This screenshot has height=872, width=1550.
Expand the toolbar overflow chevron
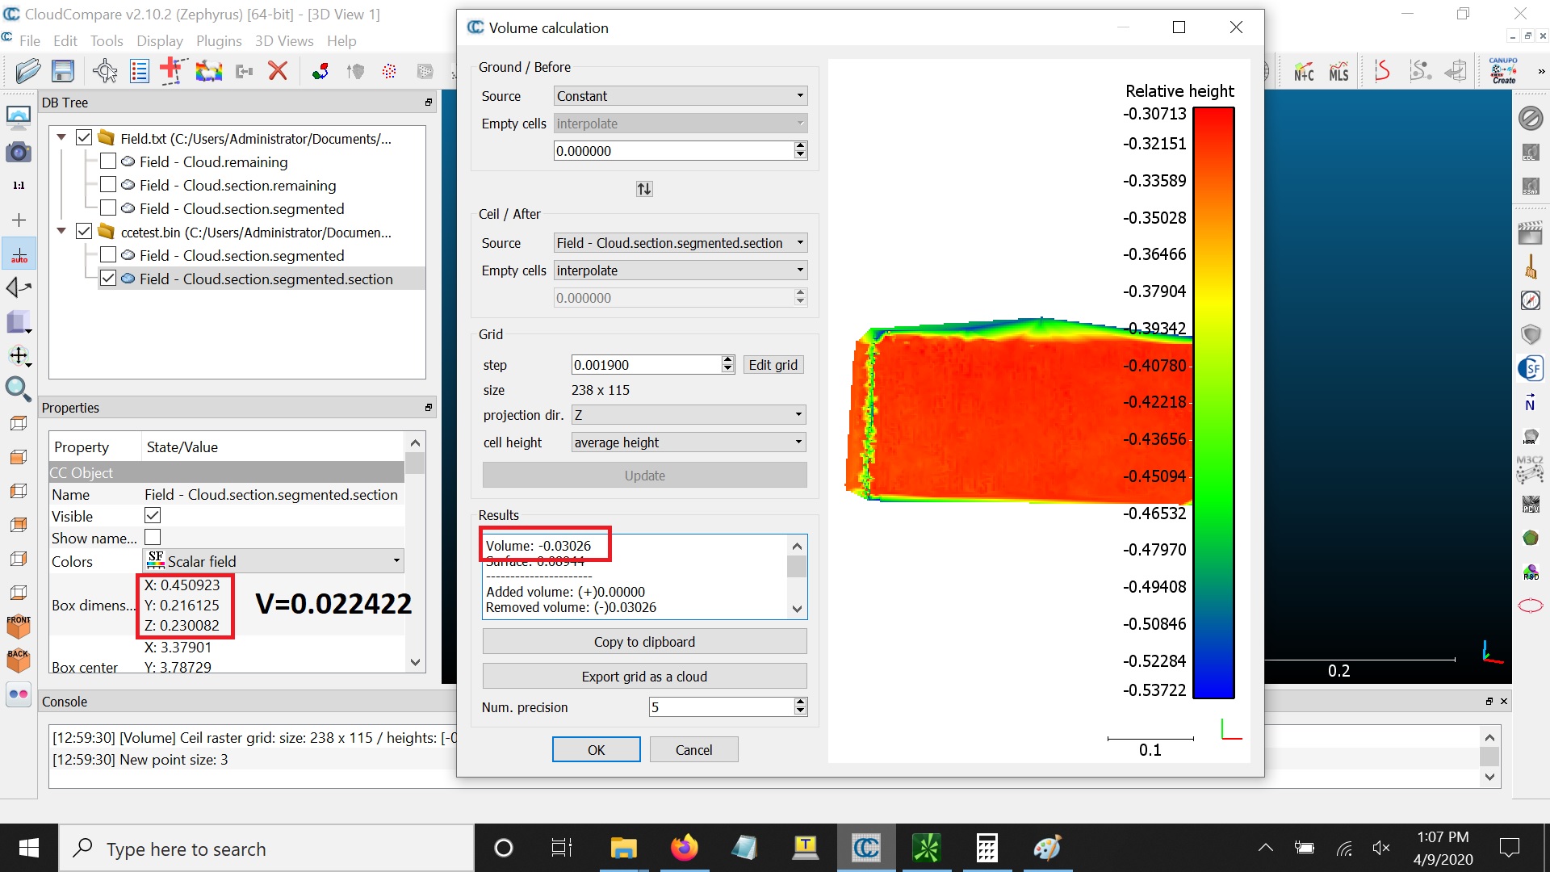click(1541, 72)
